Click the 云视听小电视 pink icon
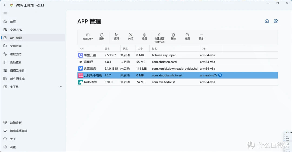Image resolution: width=292 pixels, height=152 pixels. tap(81, 75)
